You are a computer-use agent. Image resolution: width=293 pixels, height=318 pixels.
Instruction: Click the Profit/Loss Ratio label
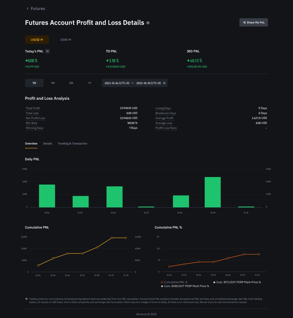[166, 128]
